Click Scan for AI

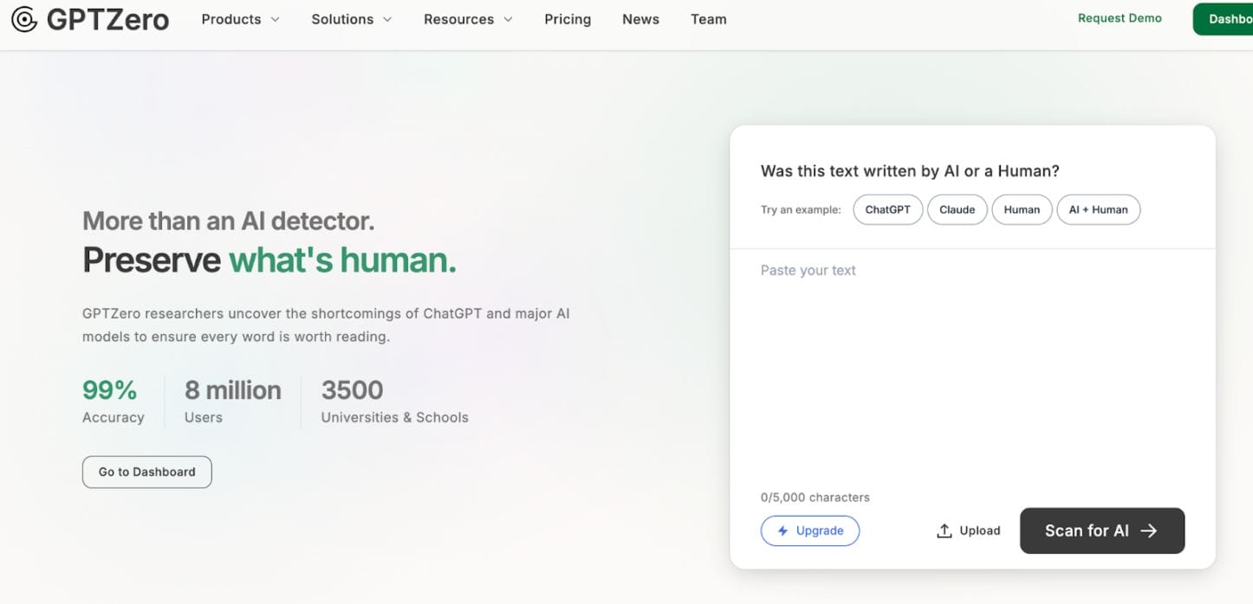click(1101, 530)
